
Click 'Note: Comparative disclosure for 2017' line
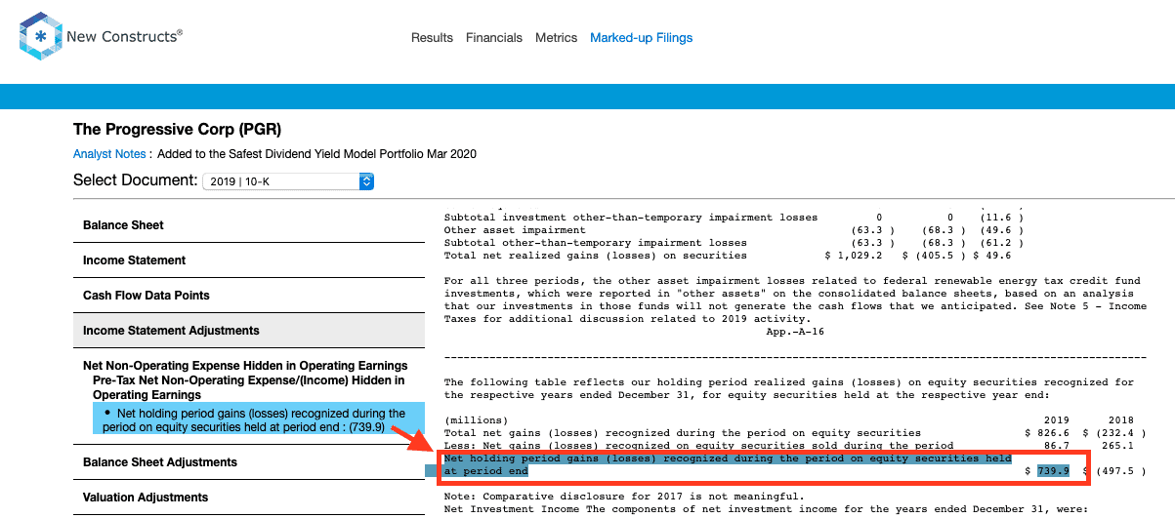click(624, 497)
